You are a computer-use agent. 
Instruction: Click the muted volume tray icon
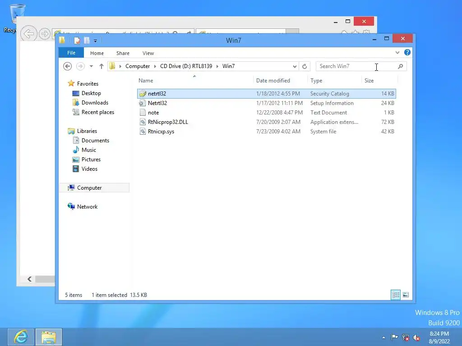[416, 337]
